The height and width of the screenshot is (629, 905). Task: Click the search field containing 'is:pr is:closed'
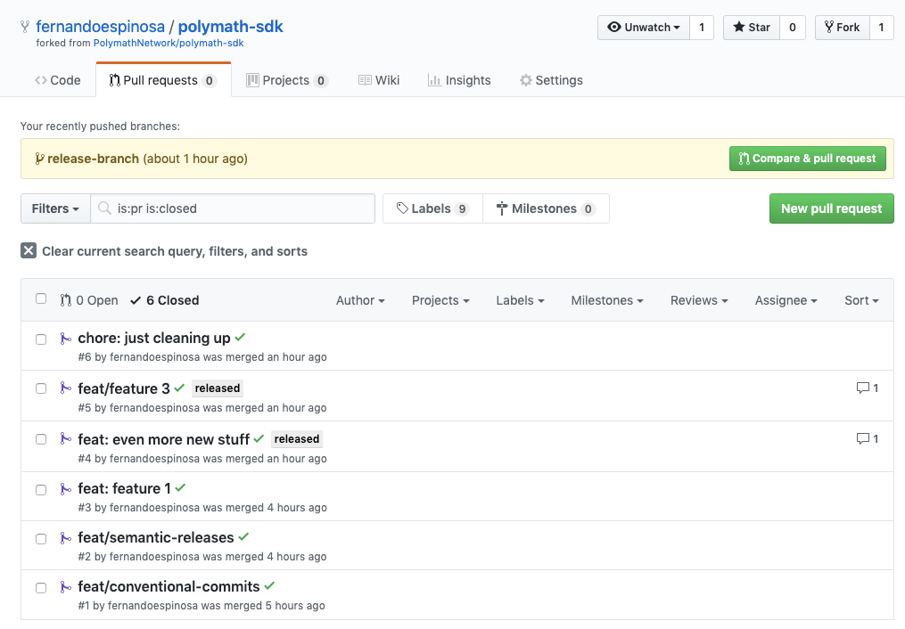[x=233, y=208]
